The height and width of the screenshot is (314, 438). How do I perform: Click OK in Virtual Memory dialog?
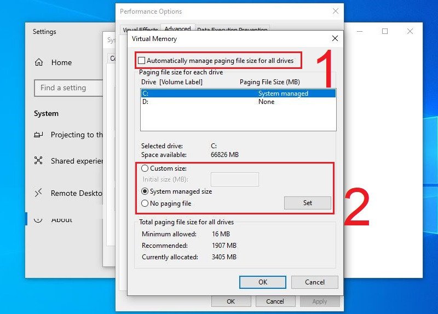pos(263,282)
